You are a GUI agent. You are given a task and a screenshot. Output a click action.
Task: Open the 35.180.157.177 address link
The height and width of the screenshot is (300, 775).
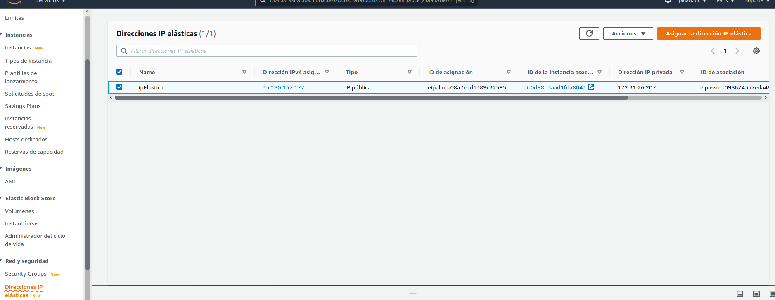283,87
